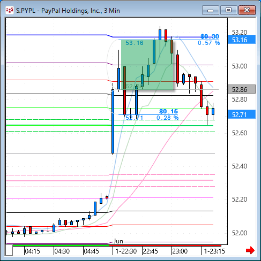Minimize the S.PYPL chart window
Screen dimensions: 261x261
pyautogui.click(x=211, y=10)
